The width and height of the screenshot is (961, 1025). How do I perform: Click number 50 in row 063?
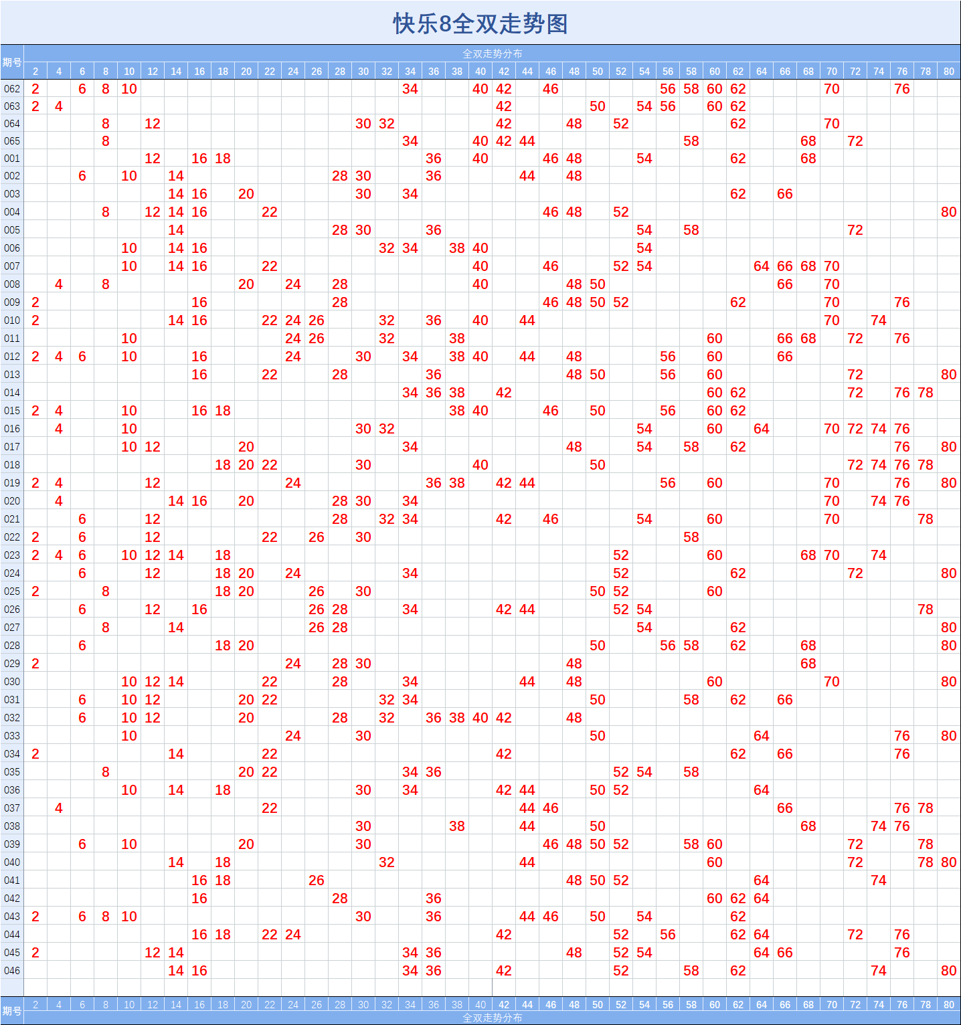(598, 106)
